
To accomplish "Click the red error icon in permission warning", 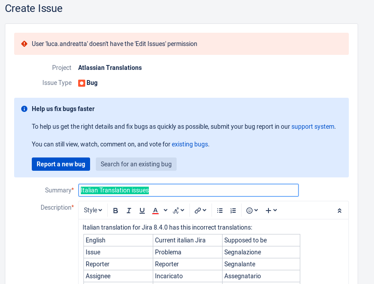I will point(24,44).
